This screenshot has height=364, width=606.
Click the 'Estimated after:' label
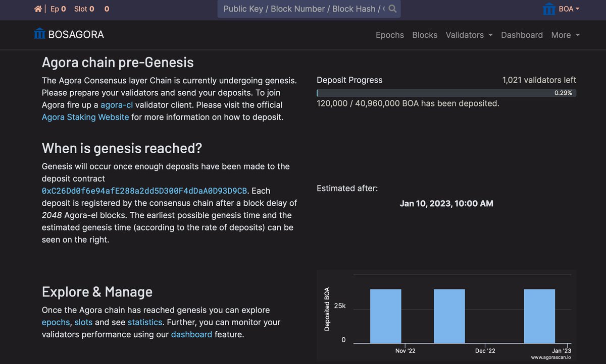click(x=347, y=189)
